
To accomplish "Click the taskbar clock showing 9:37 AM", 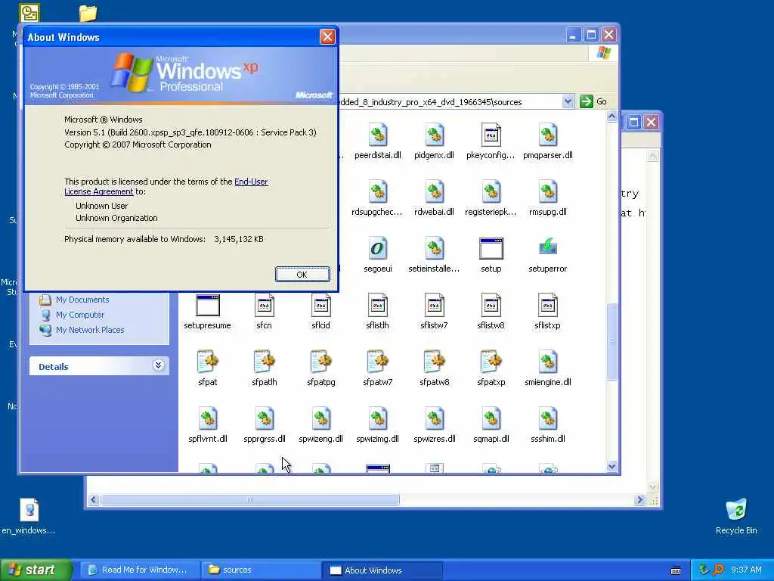I will 746,570.
